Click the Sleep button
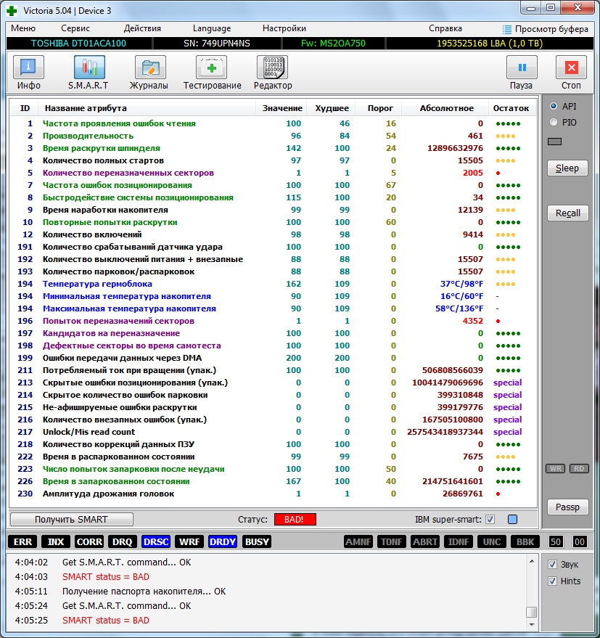The image size is (600, 638). click(x=567, y=168)
